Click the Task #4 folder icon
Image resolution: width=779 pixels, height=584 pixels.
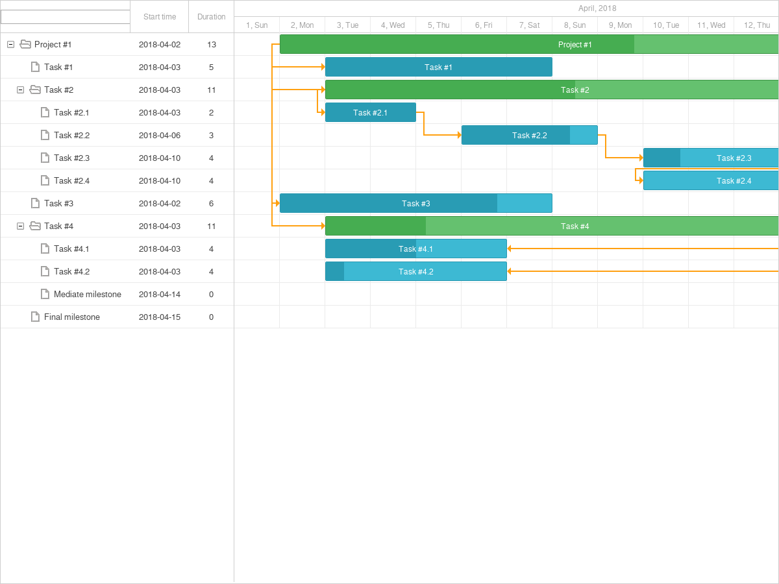pos(34,226)
